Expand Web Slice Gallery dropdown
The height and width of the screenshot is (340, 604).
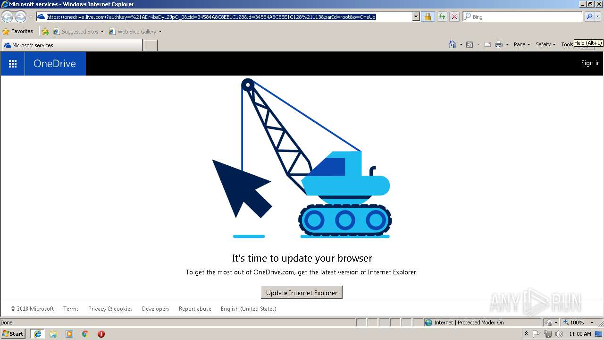[160, 32]
